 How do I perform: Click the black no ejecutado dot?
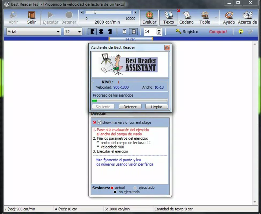tap(115, 192)
